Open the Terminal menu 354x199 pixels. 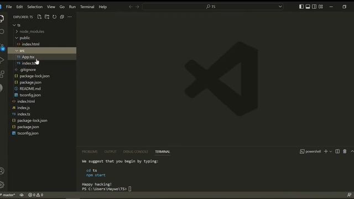tap(87, 7)
